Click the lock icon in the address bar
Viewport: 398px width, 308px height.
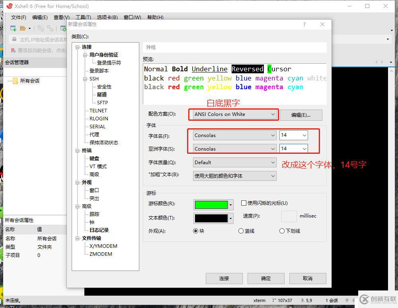[14, 39]
